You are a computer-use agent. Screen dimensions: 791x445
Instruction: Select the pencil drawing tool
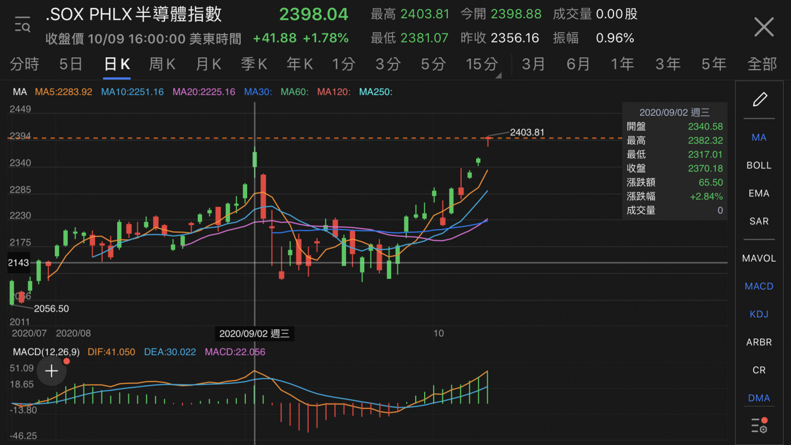[760, 99]
